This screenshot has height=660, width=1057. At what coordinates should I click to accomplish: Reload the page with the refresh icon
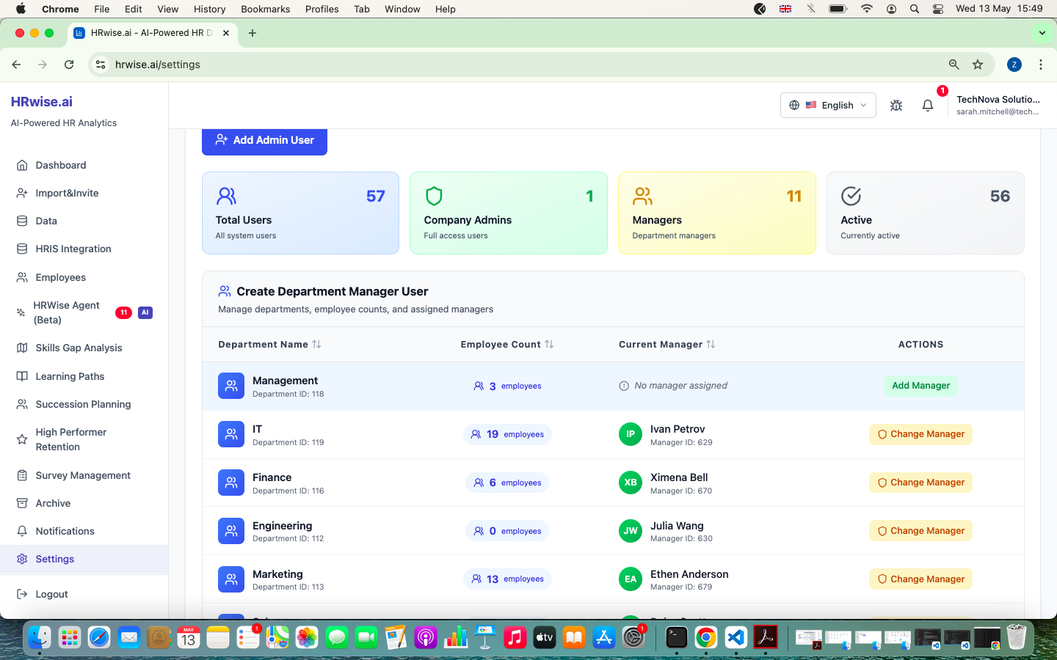point(69,65)
